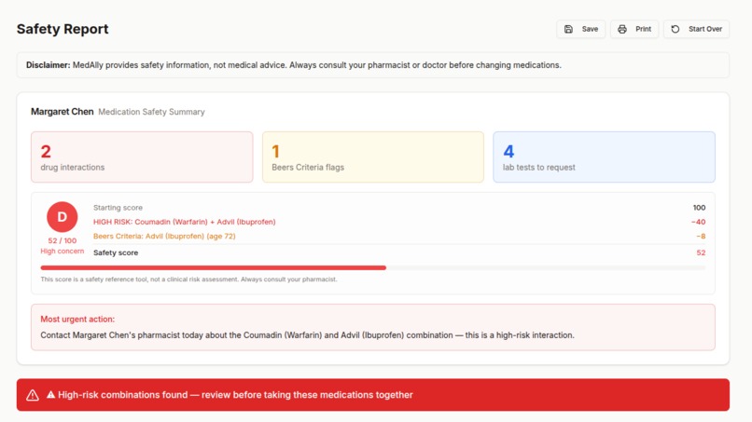Click the Start Over button label
Screen dimensions: 752x422
tap(705, 29)
